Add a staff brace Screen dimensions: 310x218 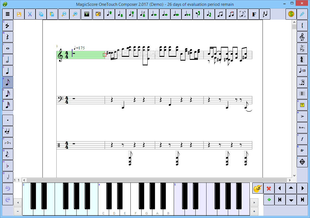point(302,25)
